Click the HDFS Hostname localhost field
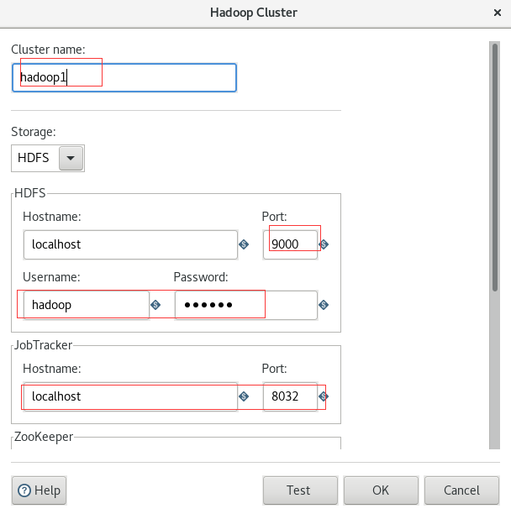The height and width of the screenshot is (514, 511). tap(130, 245)
